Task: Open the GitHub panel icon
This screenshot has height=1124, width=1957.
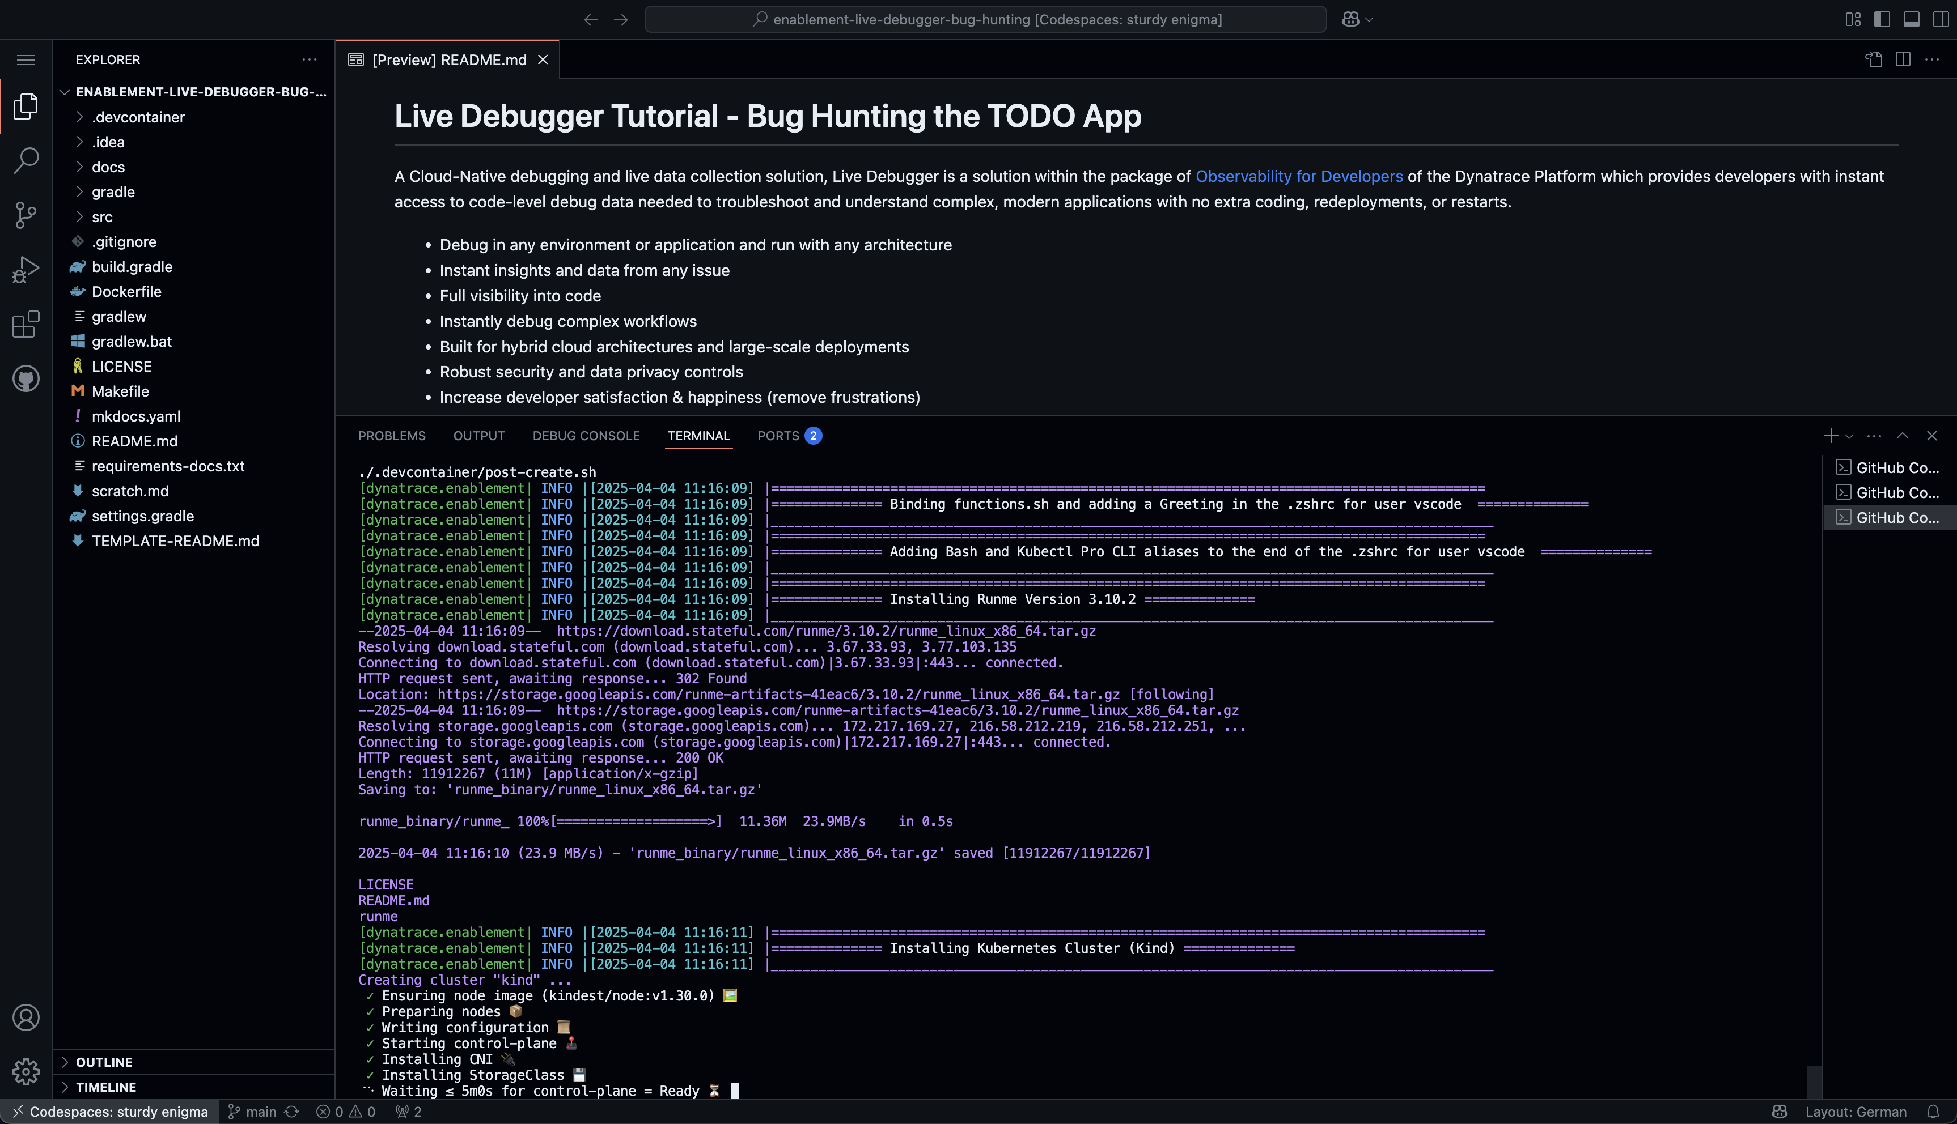Action: coord(26,378)
